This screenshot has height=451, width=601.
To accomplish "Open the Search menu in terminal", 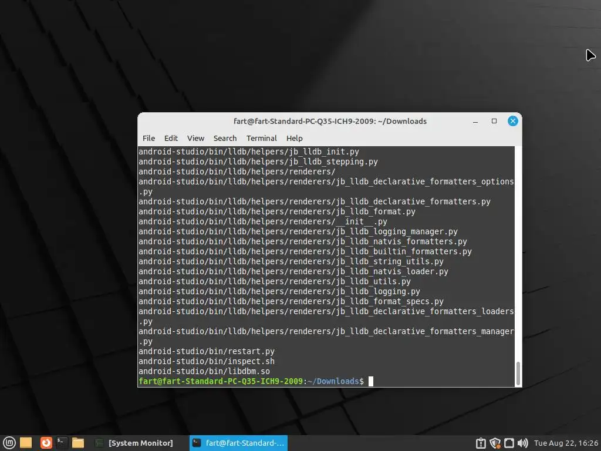I will coord(225,138).
